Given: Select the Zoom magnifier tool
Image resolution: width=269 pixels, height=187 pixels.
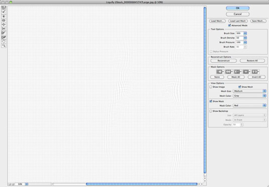Looking at the screenshot, I should point(4,46).
